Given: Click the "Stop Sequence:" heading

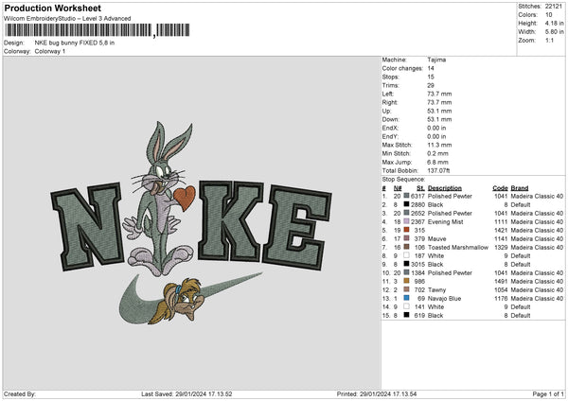Looking at the screenshot, I should click(x=403, y=179).
